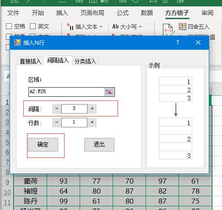
Task: Close the 插入N行 dialog
Action: click(198, 42)
